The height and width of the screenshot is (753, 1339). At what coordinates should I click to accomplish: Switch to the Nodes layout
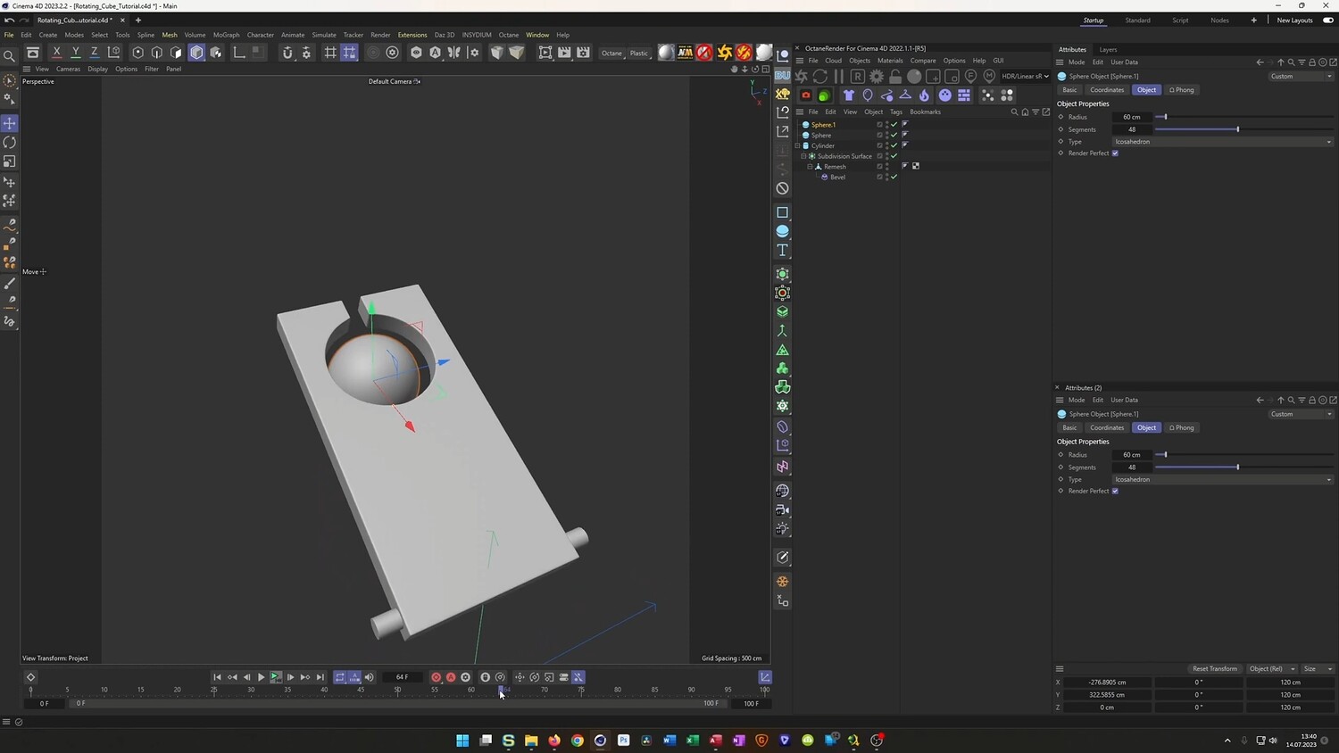pos(1219,21)
